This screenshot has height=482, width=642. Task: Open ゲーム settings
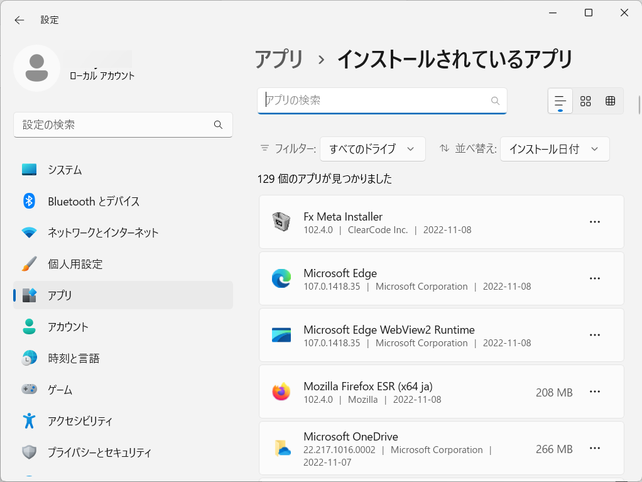click(123, 390)
